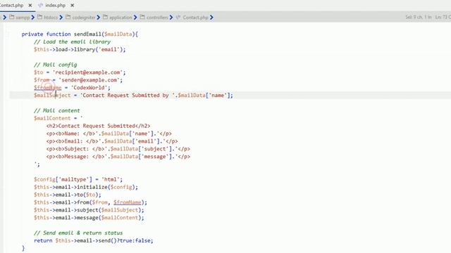Click 'Contact Request Submitted by' subject string
Image resolution: width=451 pixels, height=253 pixels.
128,96
